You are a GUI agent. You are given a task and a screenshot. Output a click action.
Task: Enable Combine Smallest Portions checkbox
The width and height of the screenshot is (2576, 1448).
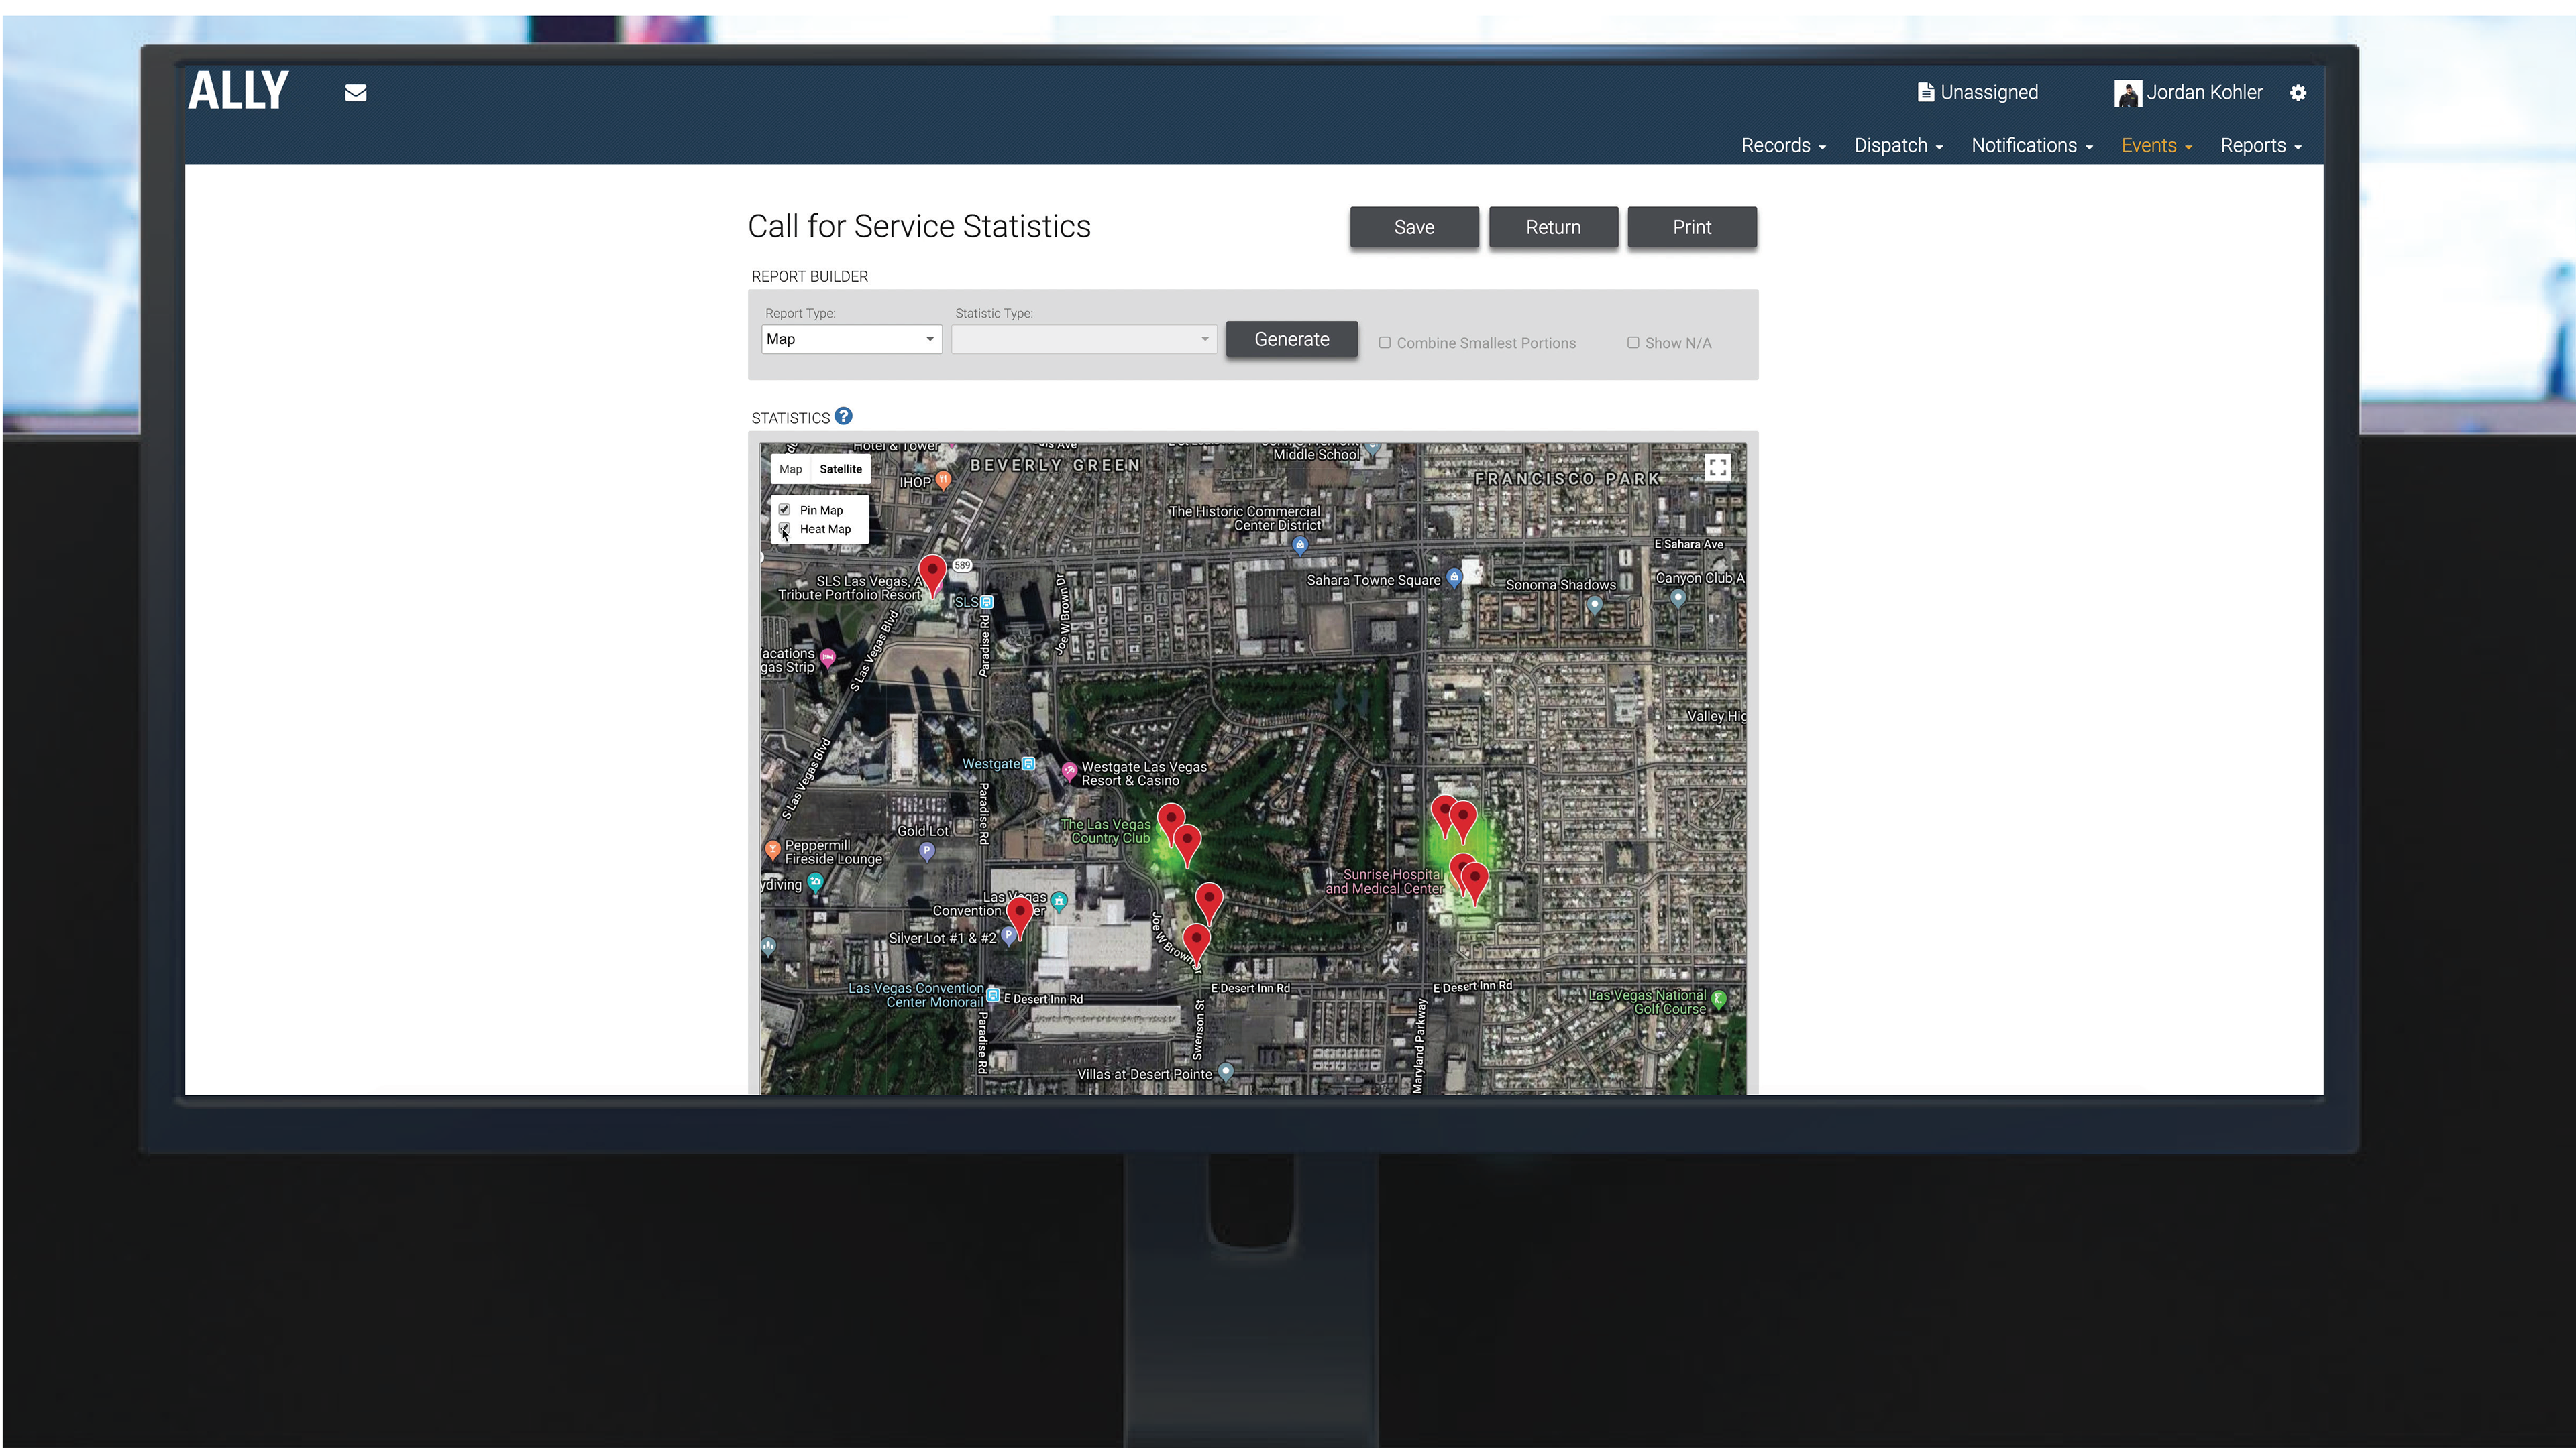coord(1385,342)
